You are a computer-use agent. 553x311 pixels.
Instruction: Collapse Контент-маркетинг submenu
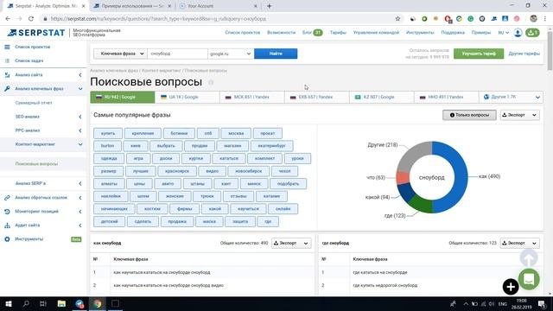tap(80, 144)
